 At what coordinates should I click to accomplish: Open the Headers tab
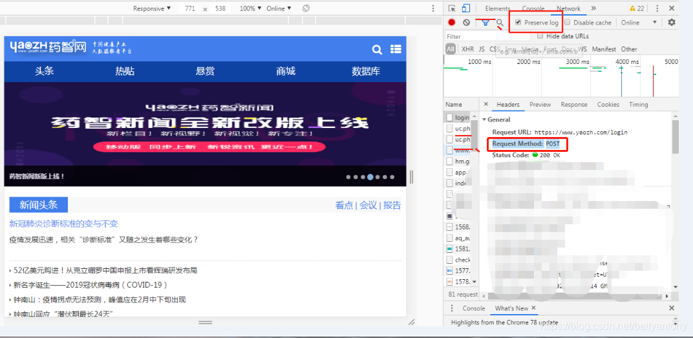(508, 104)
